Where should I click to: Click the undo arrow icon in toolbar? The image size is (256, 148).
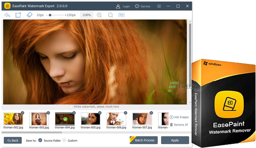coord(7,15)
